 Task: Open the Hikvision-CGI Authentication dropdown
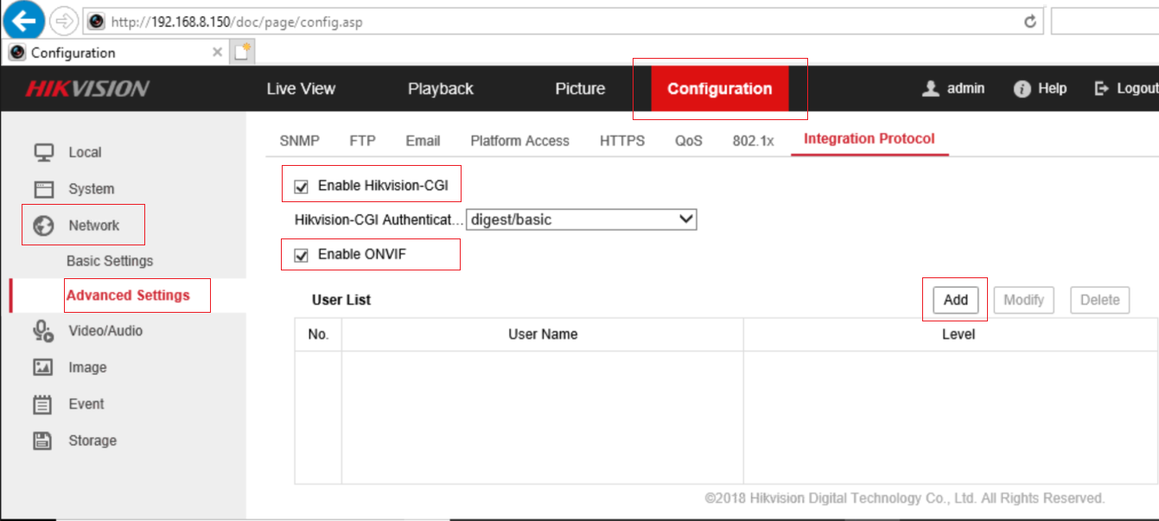tap(581, 219)
